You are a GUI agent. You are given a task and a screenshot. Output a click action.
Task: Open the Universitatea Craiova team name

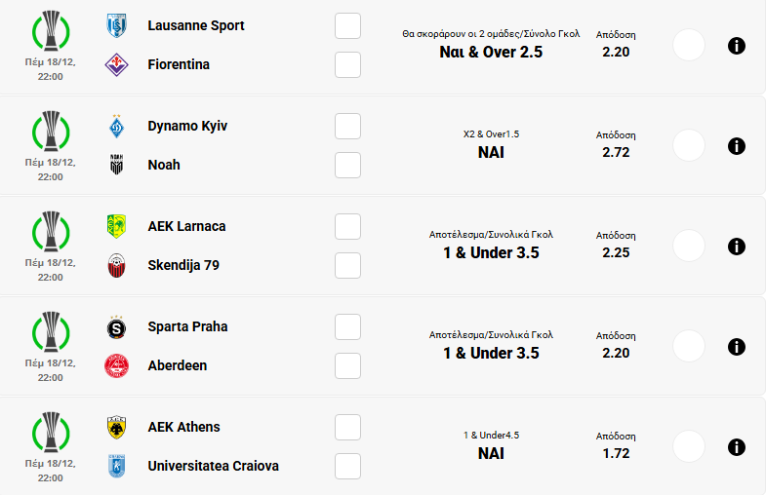(x=213, y=466)
